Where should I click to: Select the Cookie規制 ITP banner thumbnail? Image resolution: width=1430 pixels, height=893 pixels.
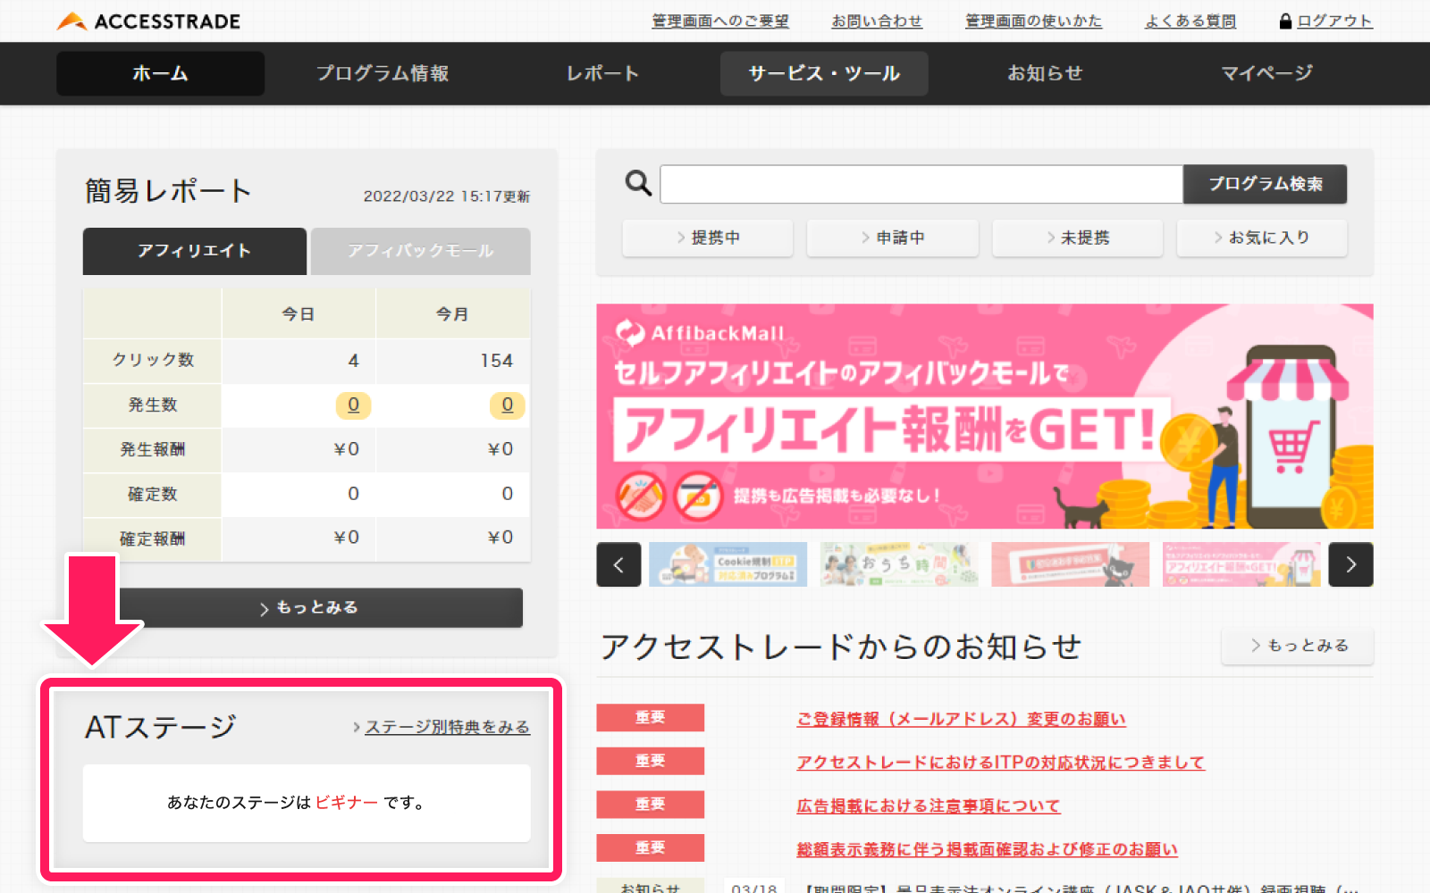pyautogui.click(x=728, y=564)
